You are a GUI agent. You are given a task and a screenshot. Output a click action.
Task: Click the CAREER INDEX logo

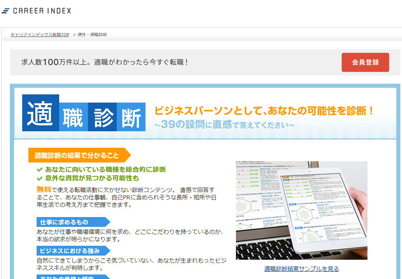coord(37,11)
